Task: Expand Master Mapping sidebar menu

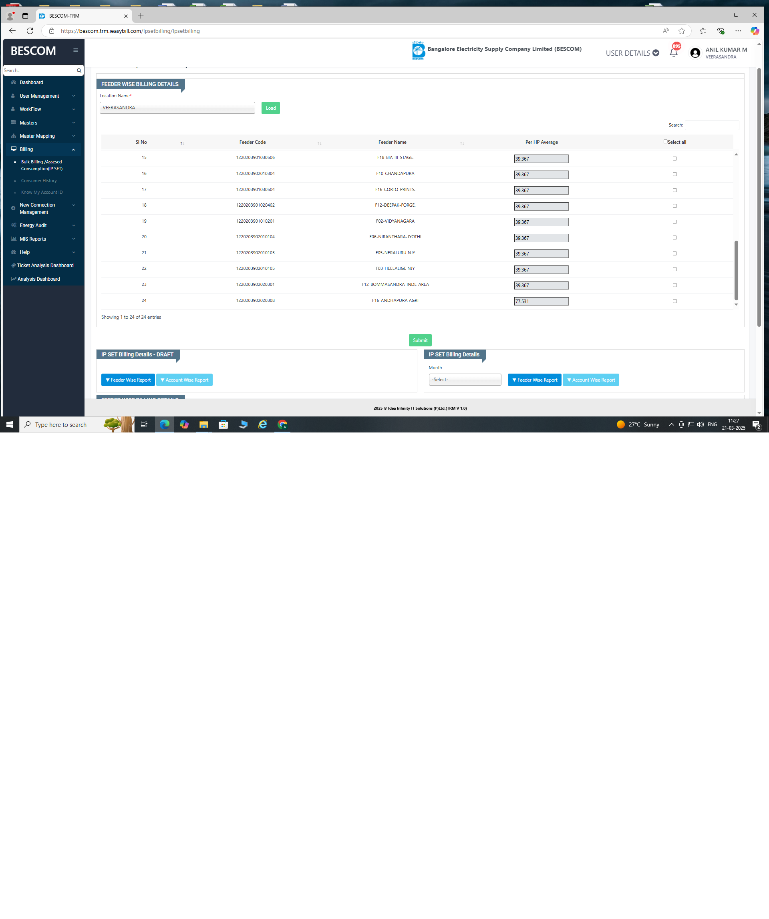Action: [x=43, y=136]
